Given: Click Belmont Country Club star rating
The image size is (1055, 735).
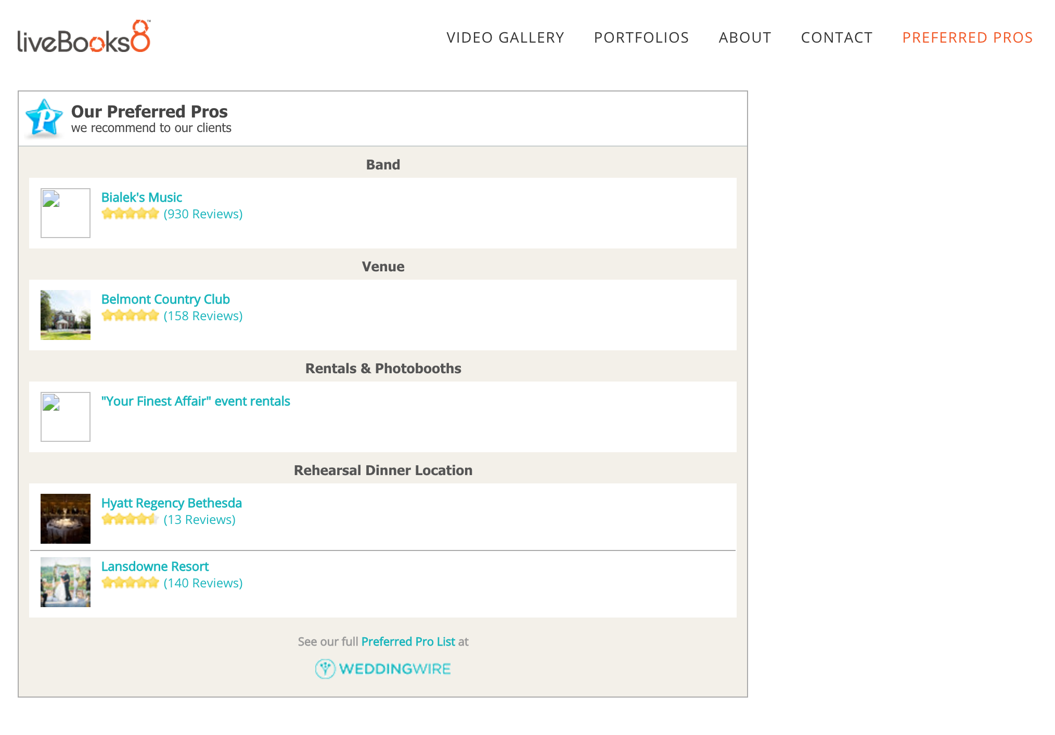Looking at the screenshot, I should click(x=130, y=316).
